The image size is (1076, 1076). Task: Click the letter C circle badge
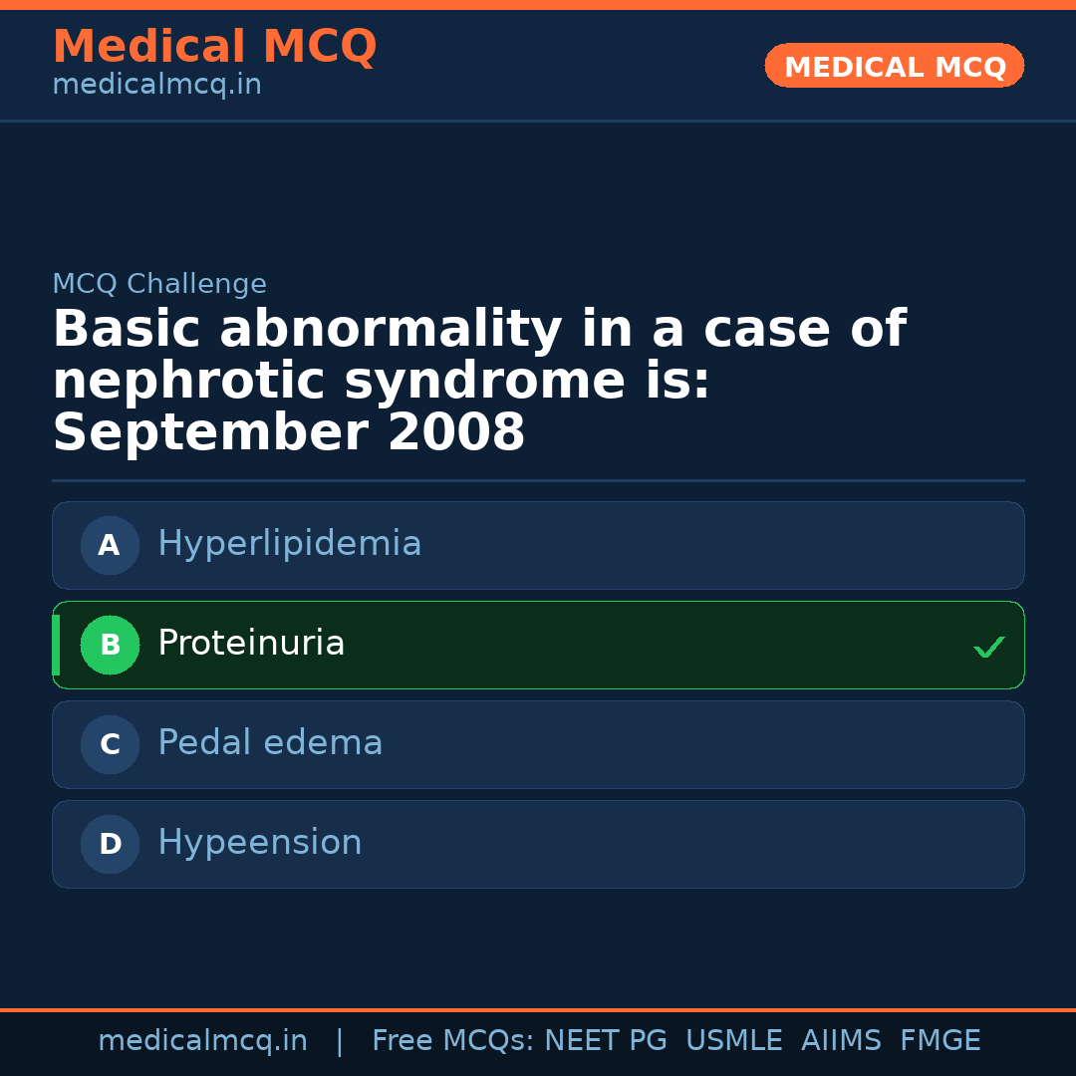[x=110, y=744]
